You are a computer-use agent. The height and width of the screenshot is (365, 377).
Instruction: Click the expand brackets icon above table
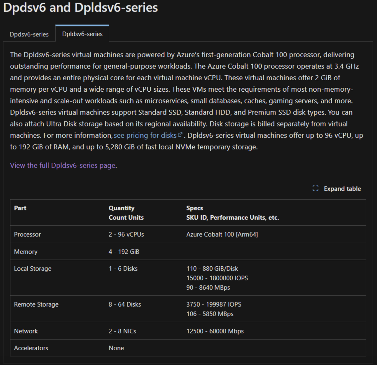pyautogui.click(x=315, y=189)
